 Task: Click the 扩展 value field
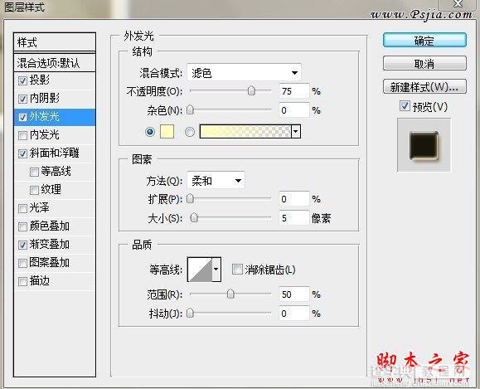click(x=294, y=199)
